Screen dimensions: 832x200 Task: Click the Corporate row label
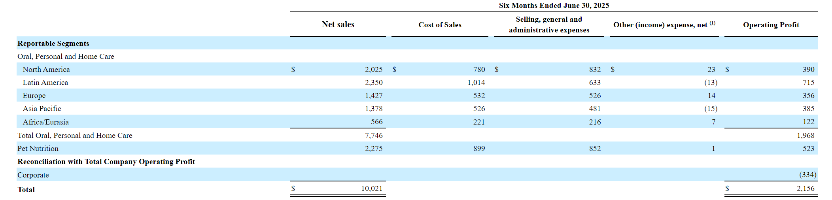click(33, 175)
